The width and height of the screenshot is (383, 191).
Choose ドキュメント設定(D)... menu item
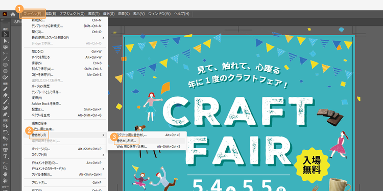[65, 163]
